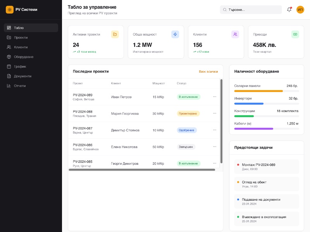Click the horizontal scrollbar under projects table
Screen dimensions: 310x232
[142, 170]
